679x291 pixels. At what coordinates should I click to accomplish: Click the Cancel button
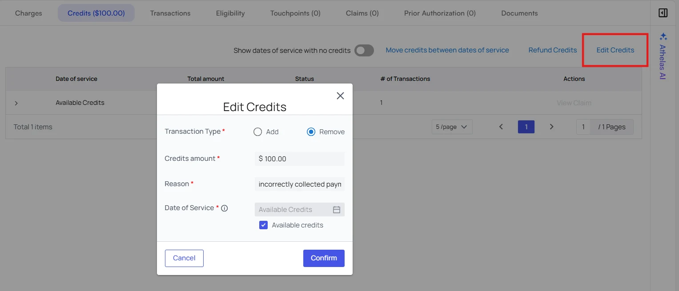click(x=184, y=258)
